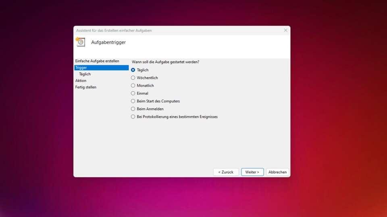This screenshot has height=217, width=387.
Task: Choose the Wöchentlich trigger option
Action: coord(133,78)
